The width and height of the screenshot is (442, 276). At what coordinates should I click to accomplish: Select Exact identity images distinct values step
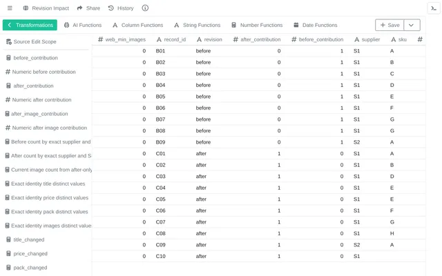(x=48, y=226)
